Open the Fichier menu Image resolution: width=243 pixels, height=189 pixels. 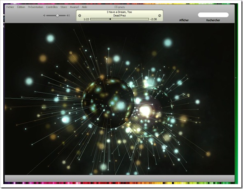tap(10, 7)
